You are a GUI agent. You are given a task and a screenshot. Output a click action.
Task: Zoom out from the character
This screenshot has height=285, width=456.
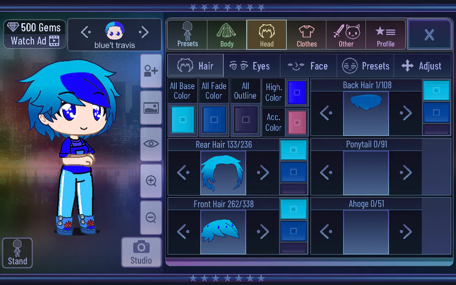click(151, 217)
